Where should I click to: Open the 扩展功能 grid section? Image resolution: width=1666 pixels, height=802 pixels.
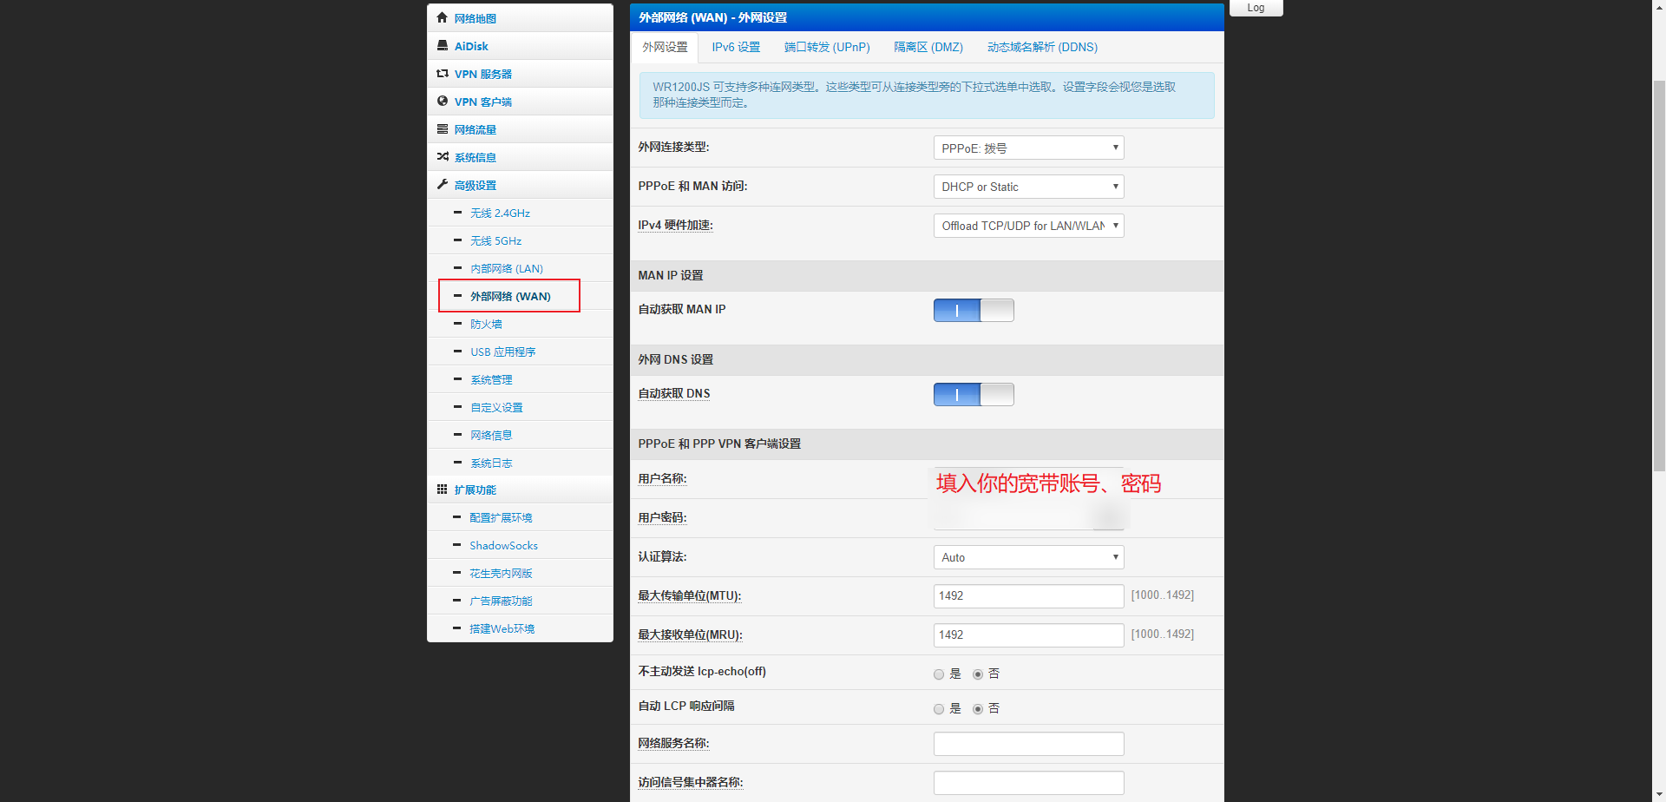443,489
